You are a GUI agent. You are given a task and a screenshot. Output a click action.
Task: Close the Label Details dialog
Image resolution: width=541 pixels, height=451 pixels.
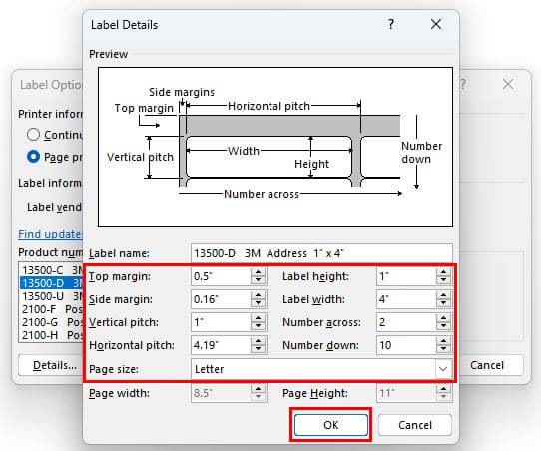click(436, 25)
